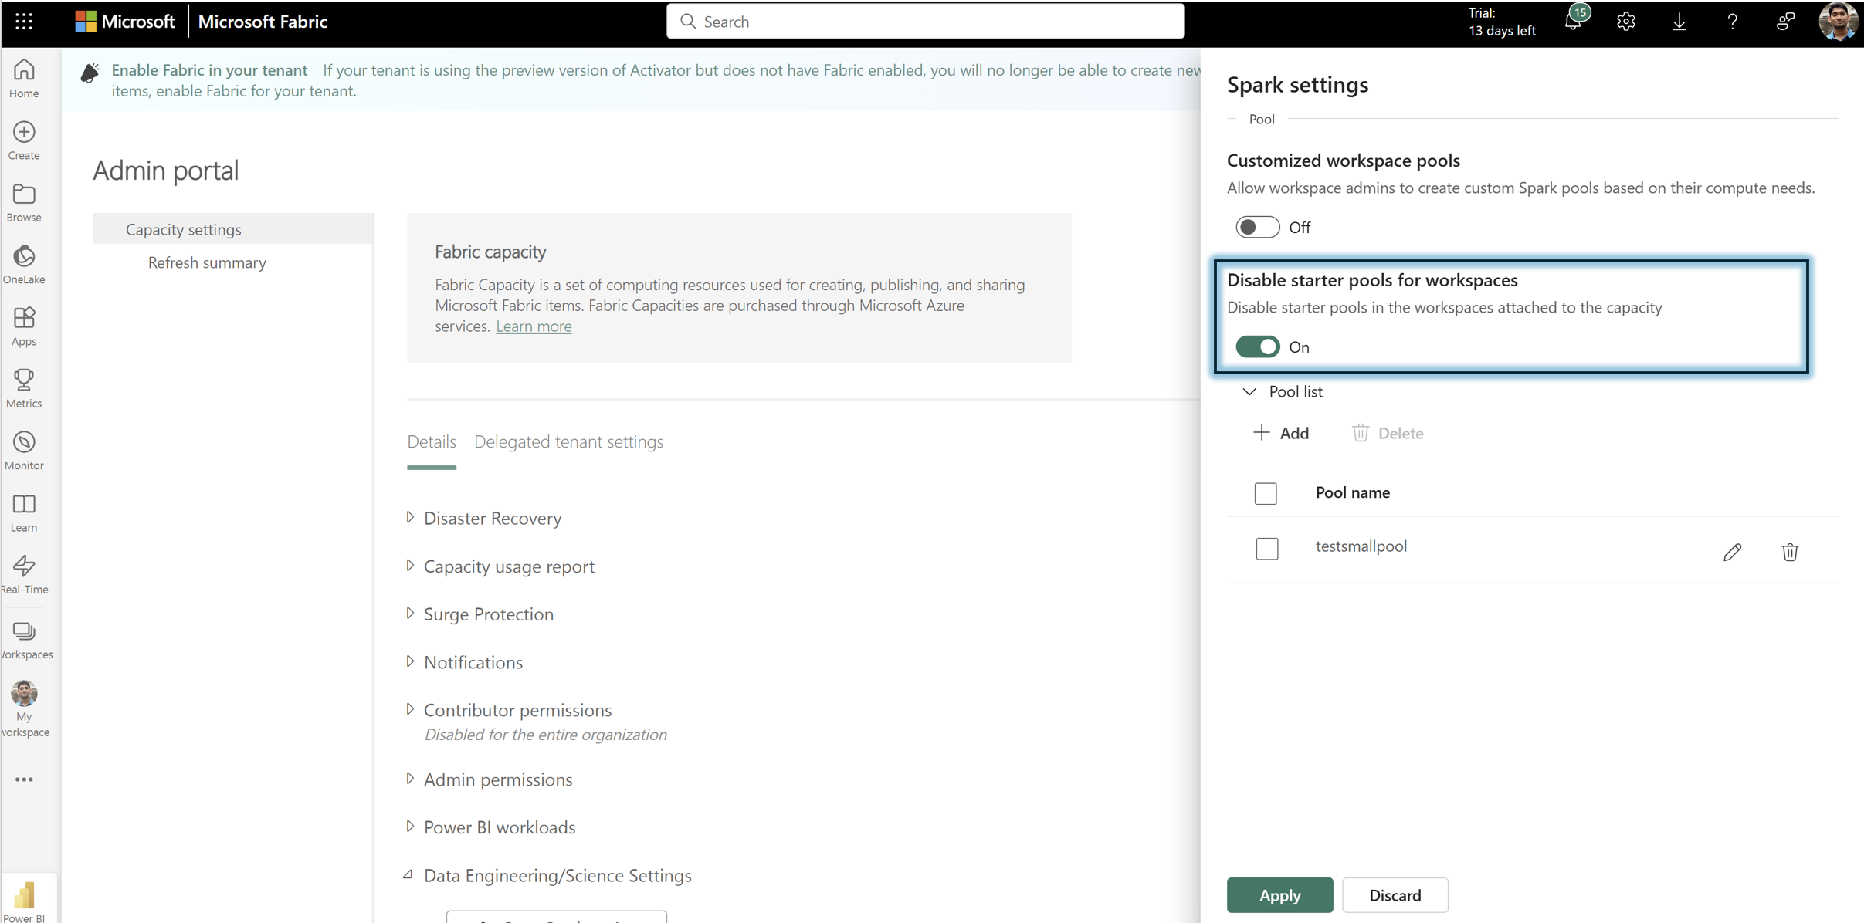
Task: Select Refresh summary in Admin portal menu
Action: 207,262
